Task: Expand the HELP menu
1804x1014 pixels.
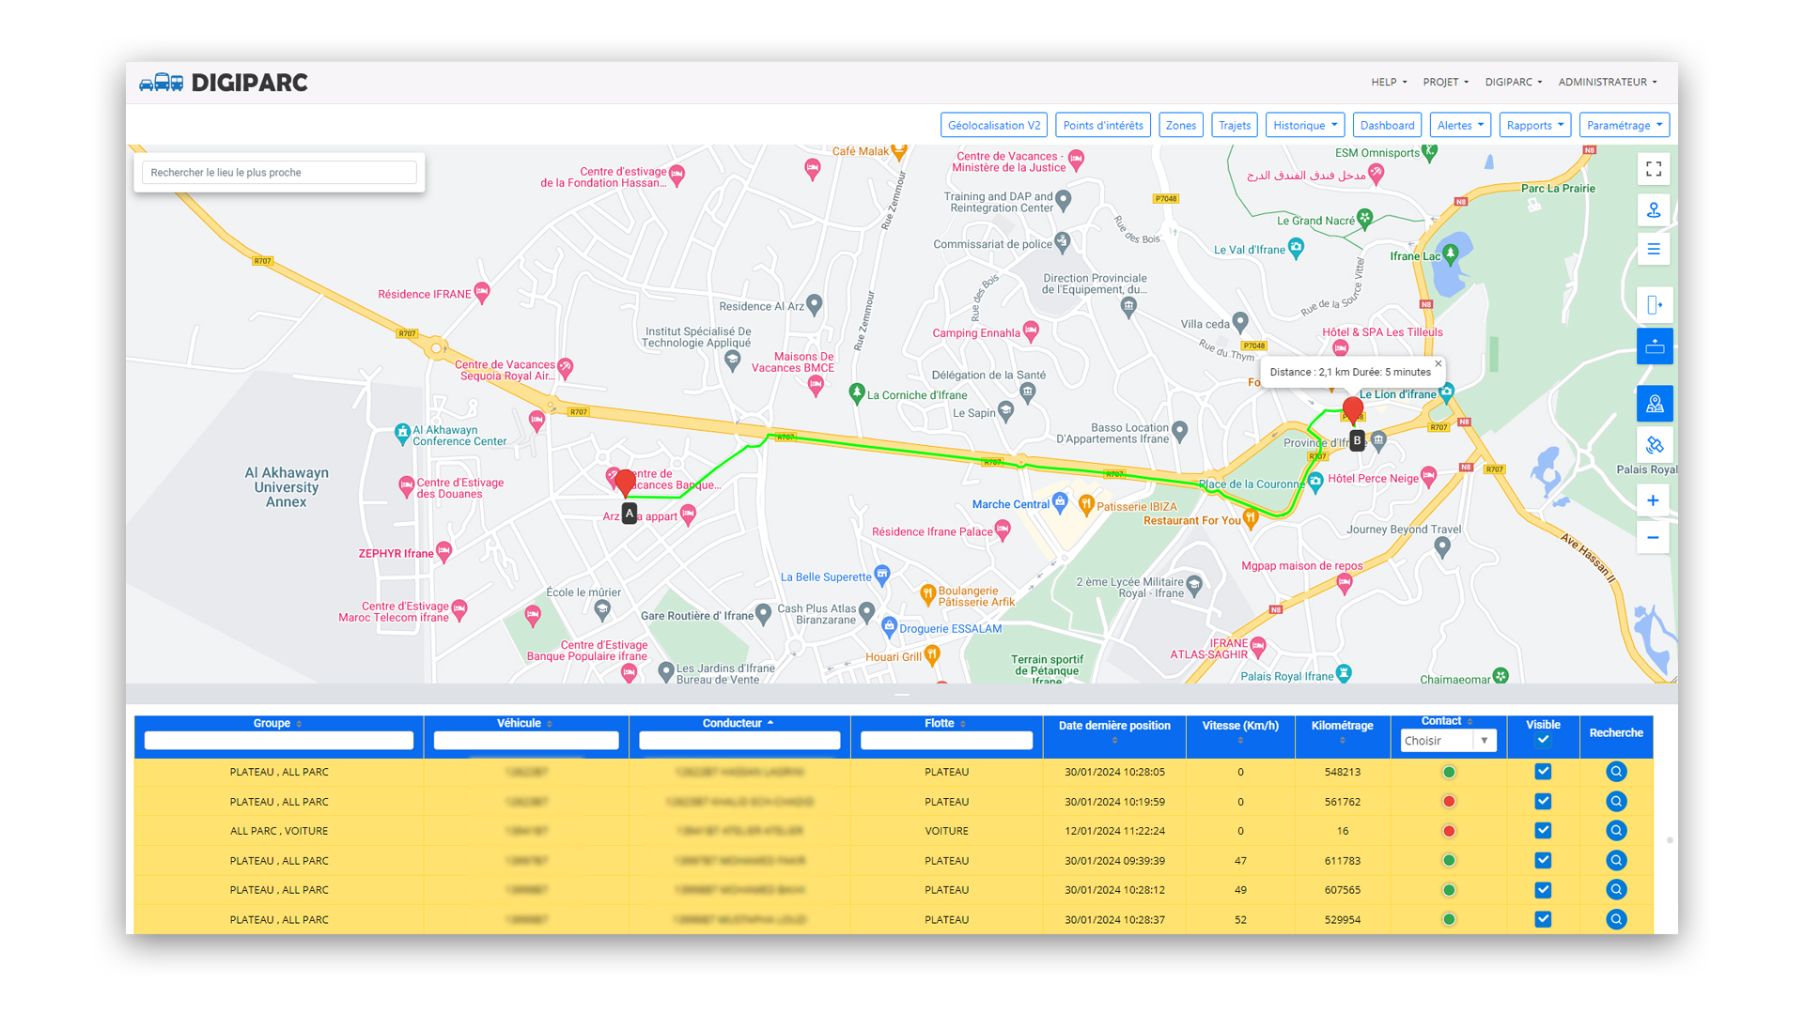Action: 1389,83
